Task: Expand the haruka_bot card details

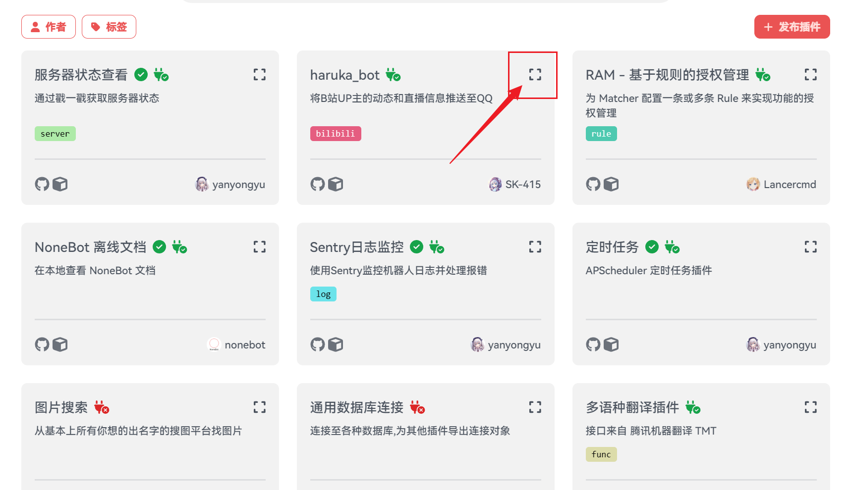Action: pyautogui.click(x=535, y=75)
